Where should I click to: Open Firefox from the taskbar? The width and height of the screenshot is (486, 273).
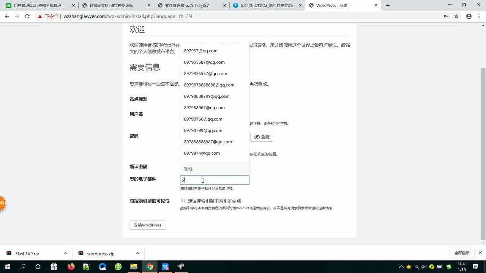click(70, 267)
